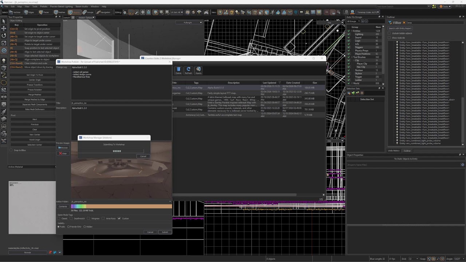
Task: Collapse the Tool Brushes group
Action: tap(351, 57)
